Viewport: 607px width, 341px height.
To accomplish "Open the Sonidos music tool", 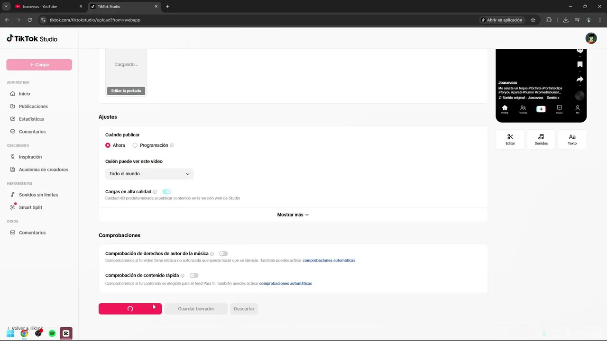I will 541,140.
